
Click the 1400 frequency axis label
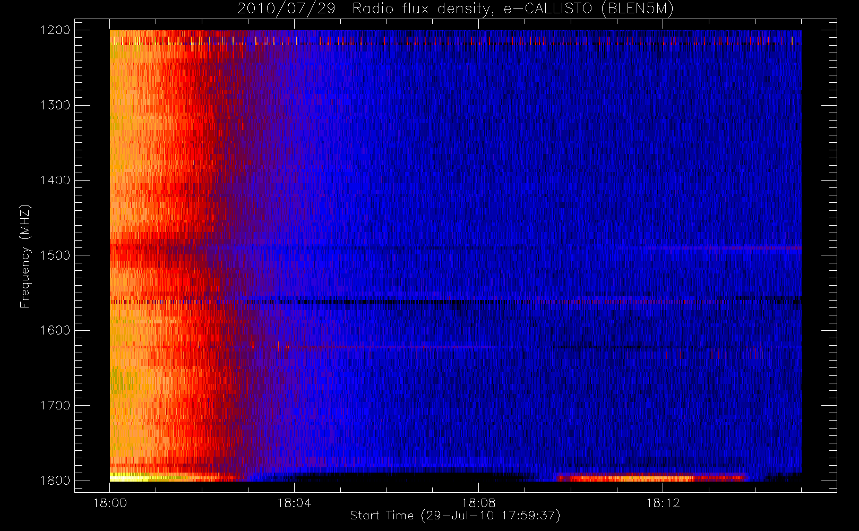click(55, 180)
